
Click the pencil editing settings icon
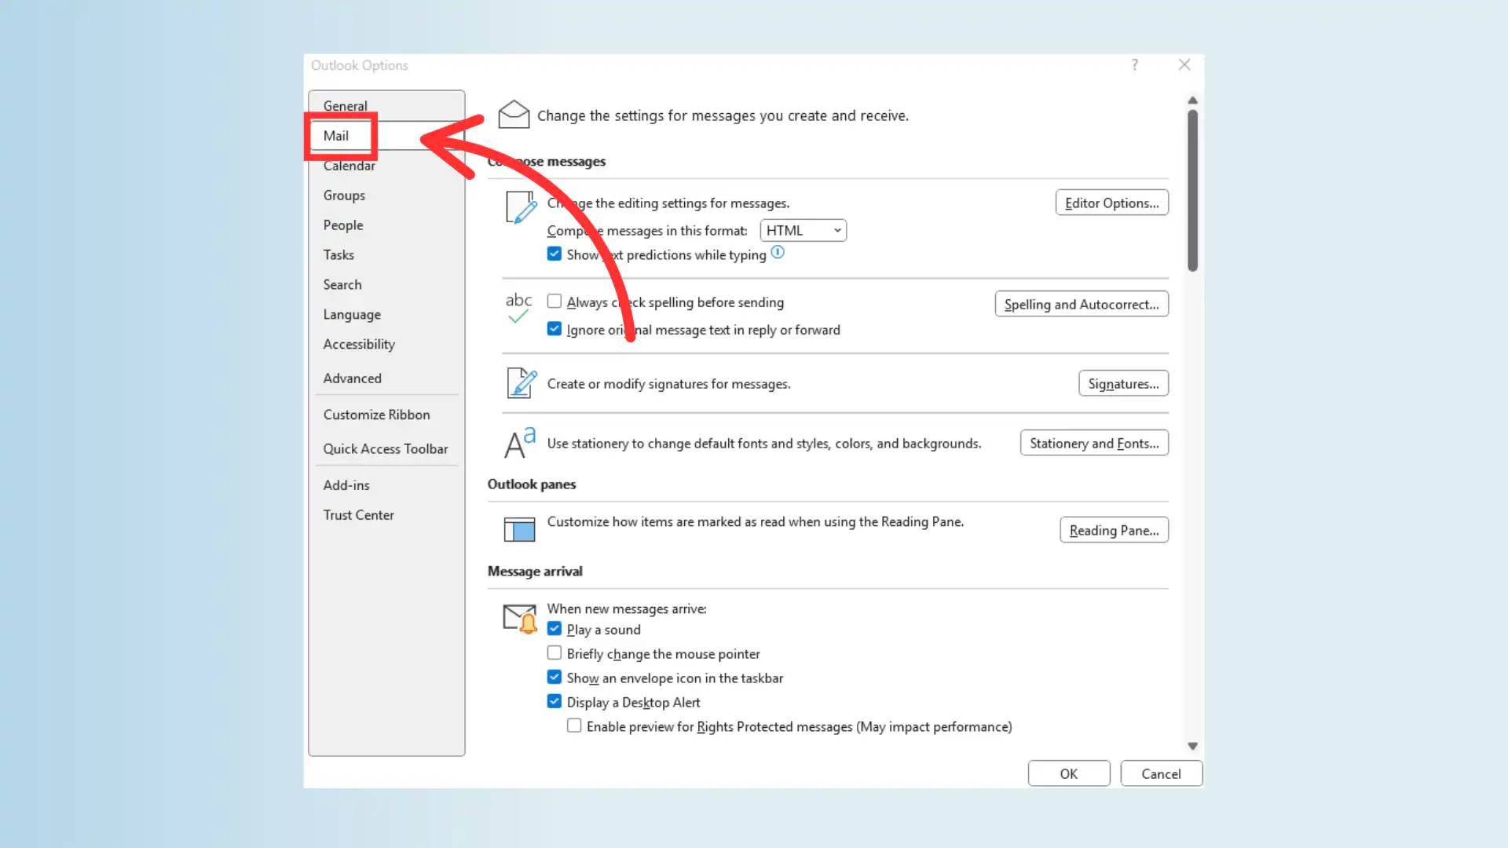point(519,207)
